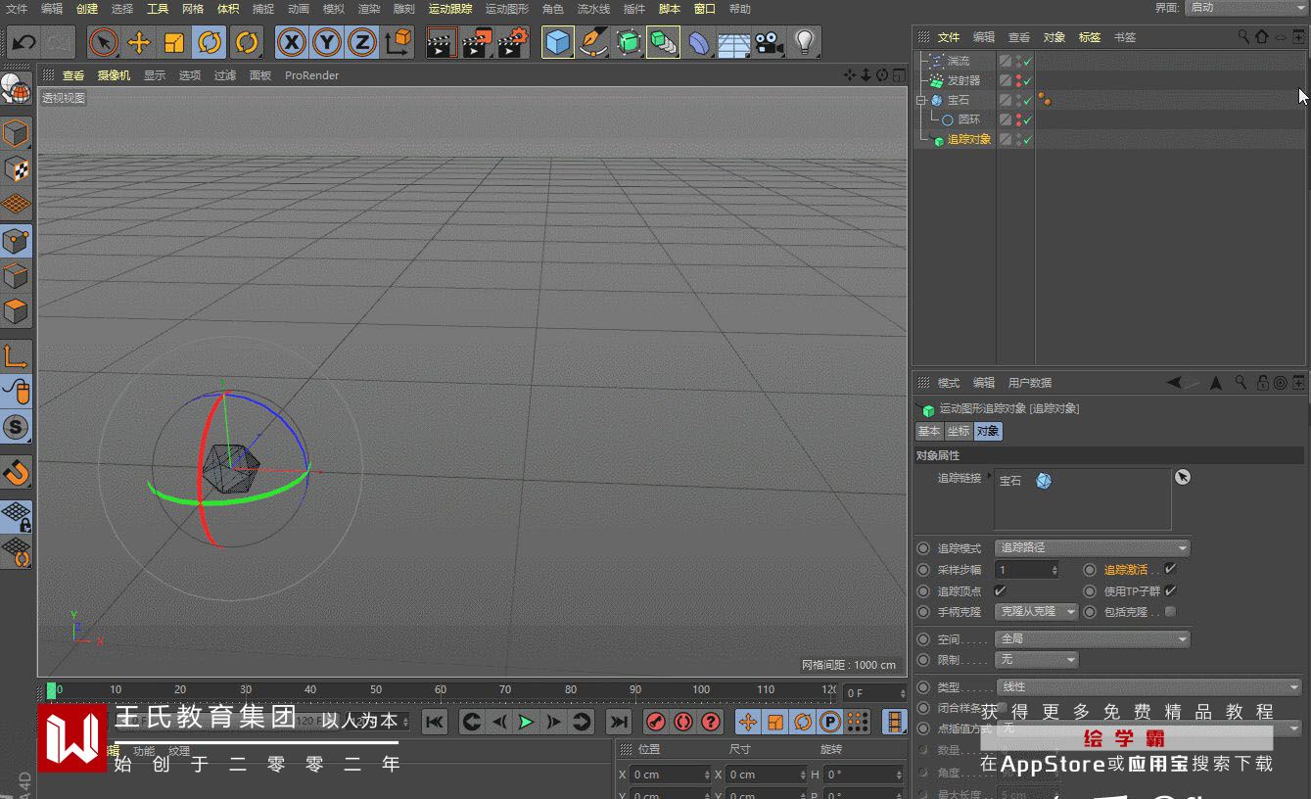Toggle the 追踪激活 checkbox

1170,569
